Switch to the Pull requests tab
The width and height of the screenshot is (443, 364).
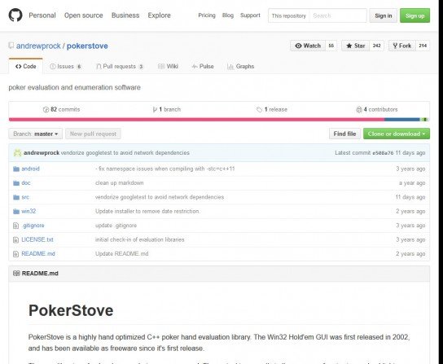pos(120,67)
